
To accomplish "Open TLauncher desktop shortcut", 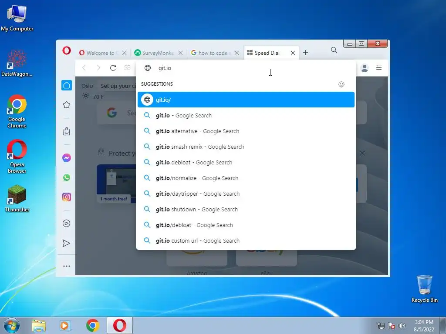I will coord(17,198).
